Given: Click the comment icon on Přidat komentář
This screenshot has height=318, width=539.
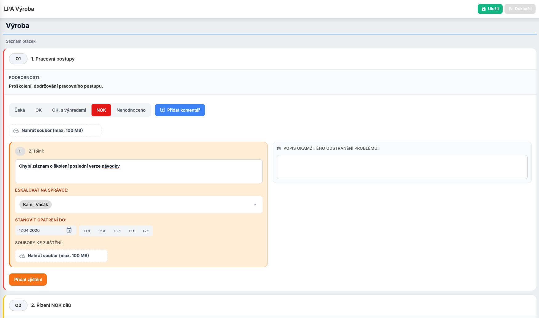Looking at the screenshot, I should [x=162, y=110].
